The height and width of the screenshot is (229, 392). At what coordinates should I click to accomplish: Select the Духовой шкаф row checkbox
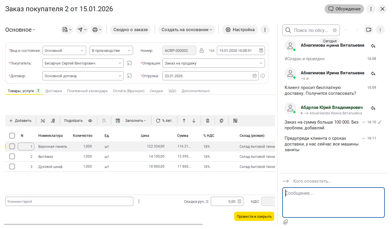point(12,166)
